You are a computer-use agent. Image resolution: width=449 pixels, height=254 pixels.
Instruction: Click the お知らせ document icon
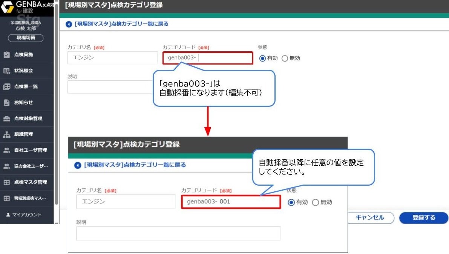coord(6,103)
